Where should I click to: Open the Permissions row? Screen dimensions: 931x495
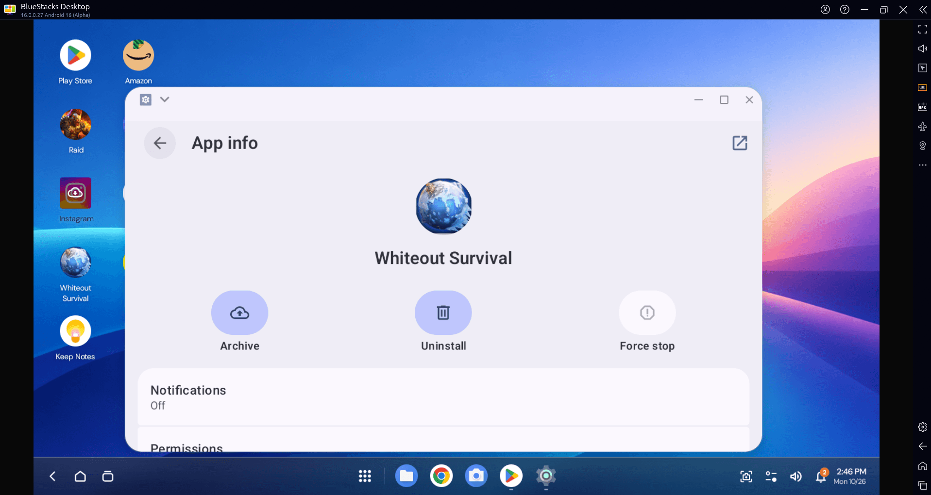tap(443, 440)
